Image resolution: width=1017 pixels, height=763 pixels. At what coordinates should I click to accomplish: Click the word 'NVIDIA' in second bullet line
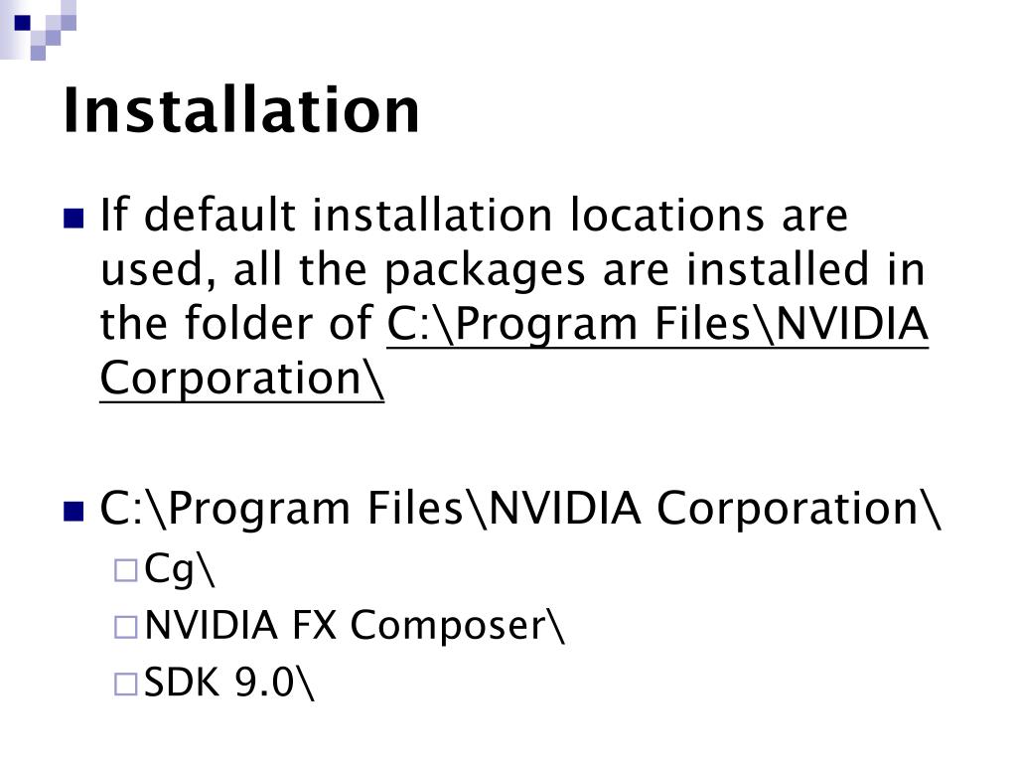click(x=564, y=508)
